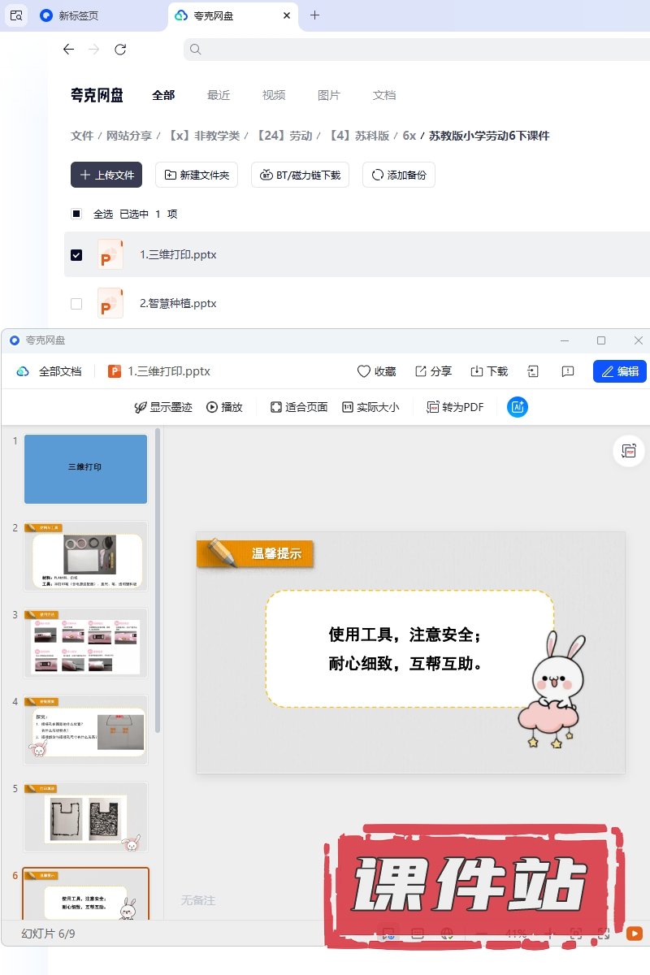
Task: Click the move-to icon next to 下载
Action: coord(533,371)
